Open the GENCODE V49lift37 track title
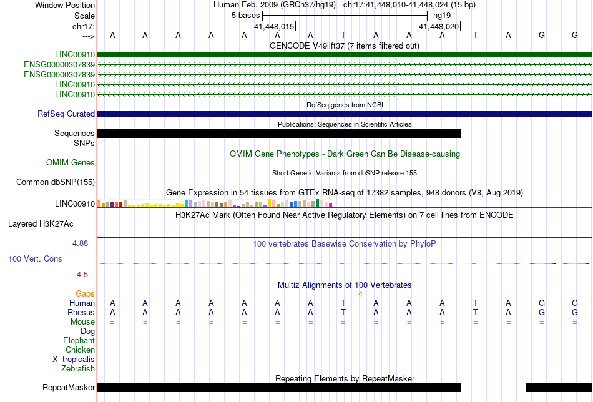This screenshot has width=593, height=402. point(344,46)
